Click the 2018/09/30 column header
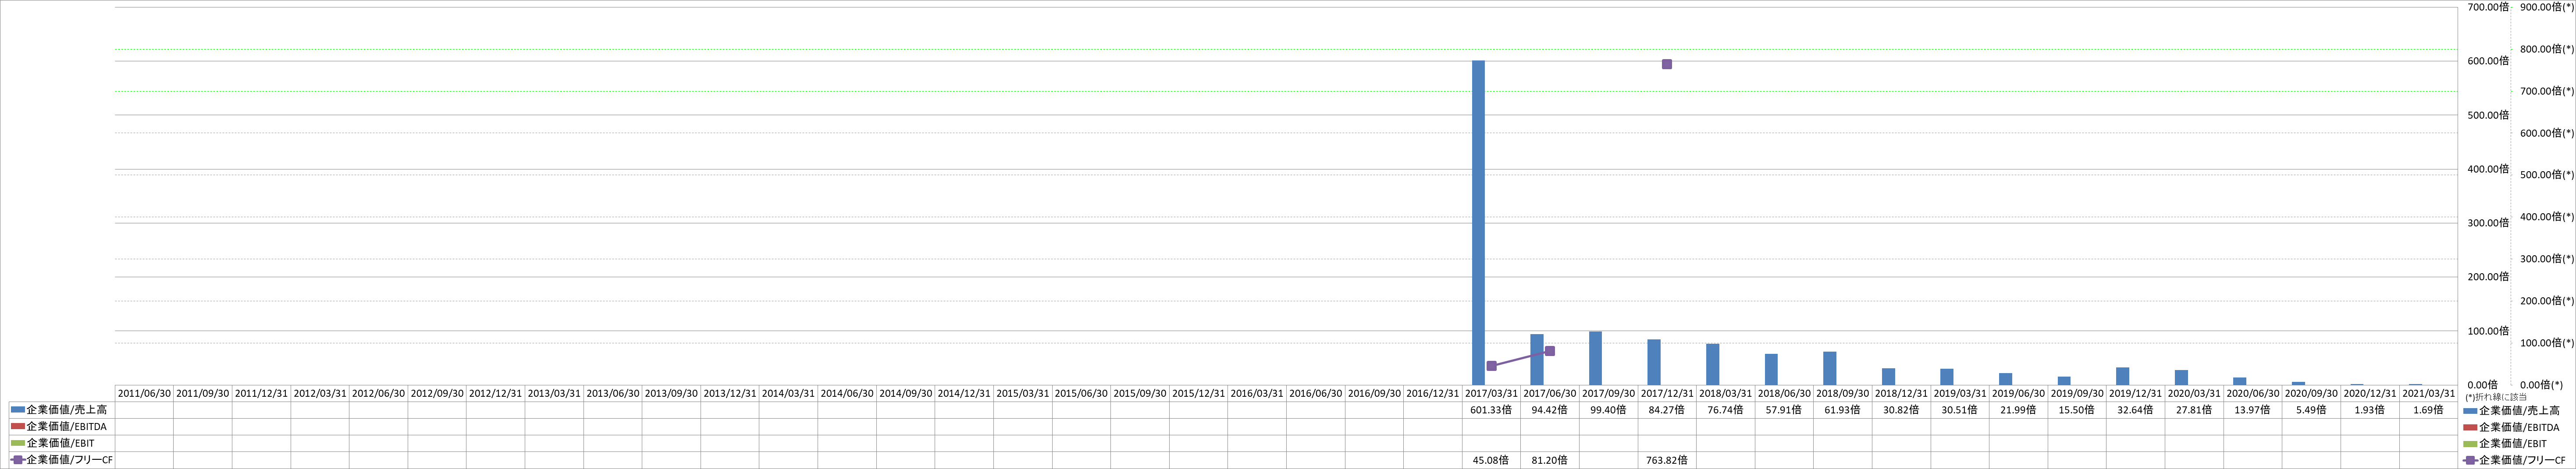 [1842, 394]
